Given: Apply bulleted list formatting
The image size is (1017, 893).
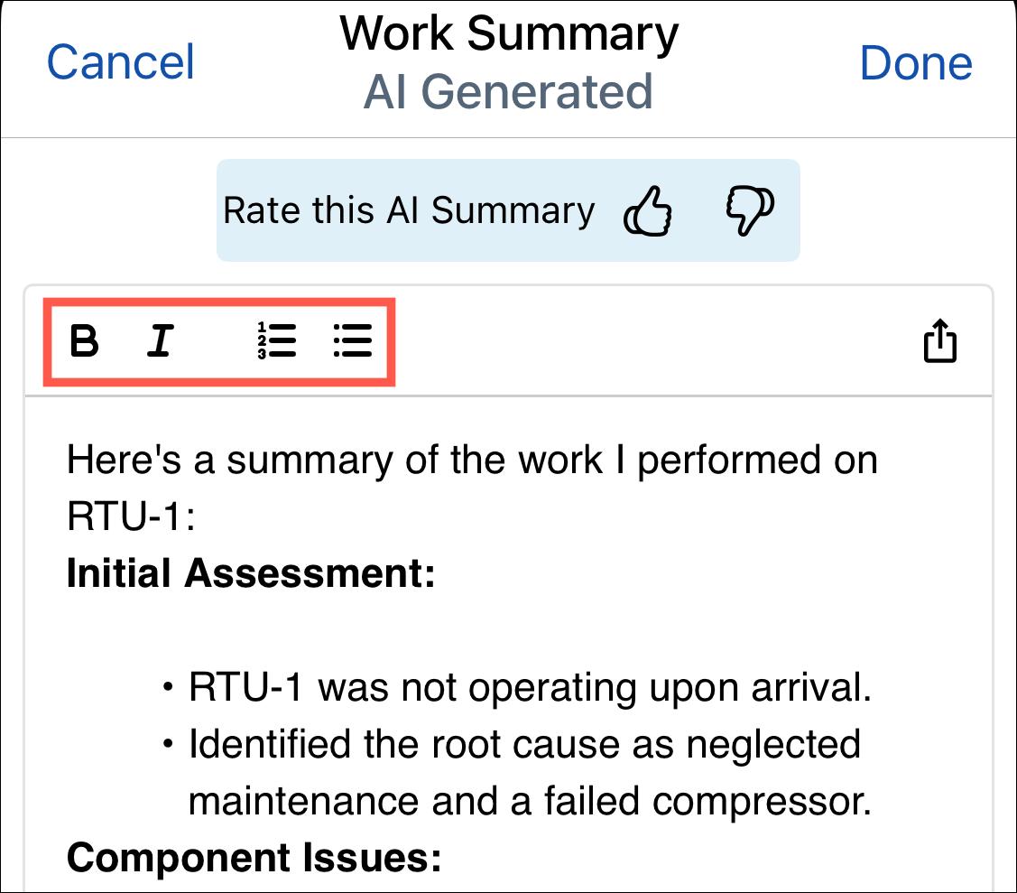Looking at the screenshot, I should pyautogui.click(x=353, y=341).
